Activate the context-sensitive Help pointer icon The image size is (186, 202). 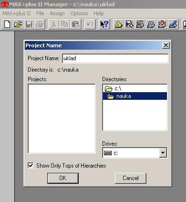pos(104,24)
